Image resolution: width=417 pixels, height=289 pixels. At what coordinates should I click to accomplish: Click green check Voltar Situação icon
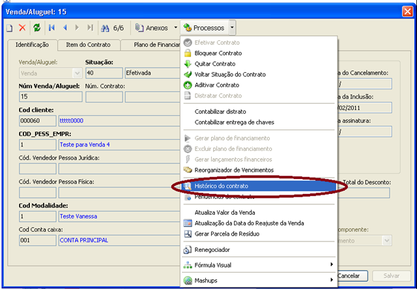pyautogui.click(x=188, y=74)
